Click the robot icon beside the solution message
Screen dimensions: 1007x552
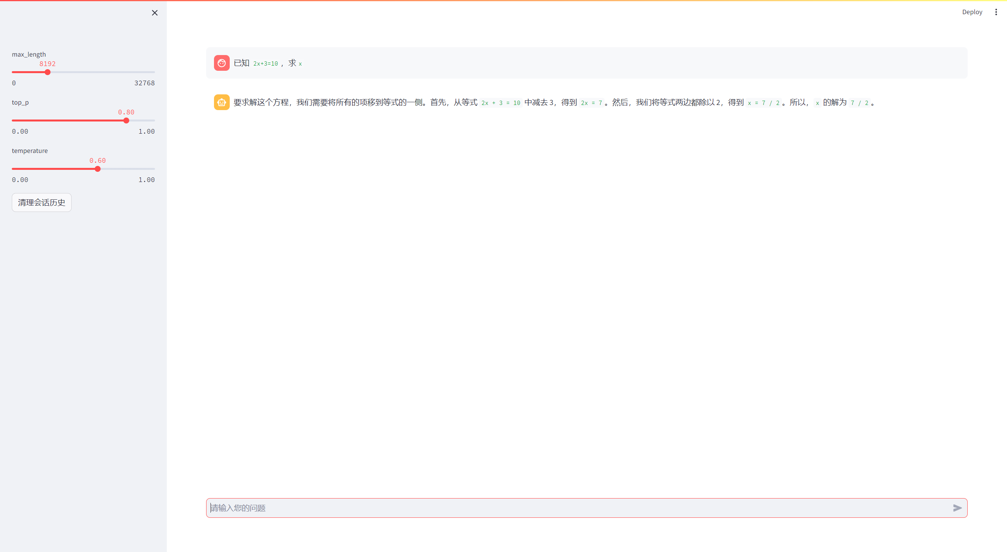point(221,102)
